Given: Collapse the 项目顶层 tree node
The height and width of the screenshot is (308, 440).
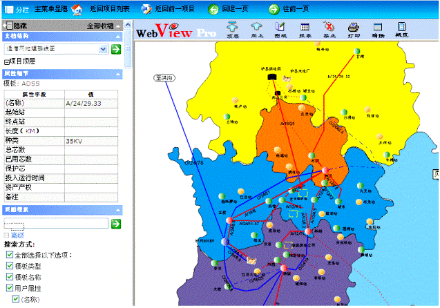Looking at the screenshot, I should click(7, 61).
